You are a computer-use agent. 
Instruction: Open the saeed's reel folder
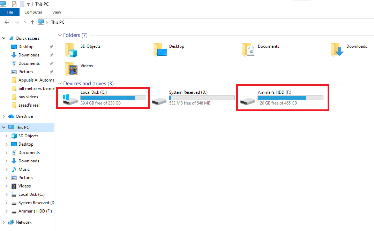click(29, 105)
